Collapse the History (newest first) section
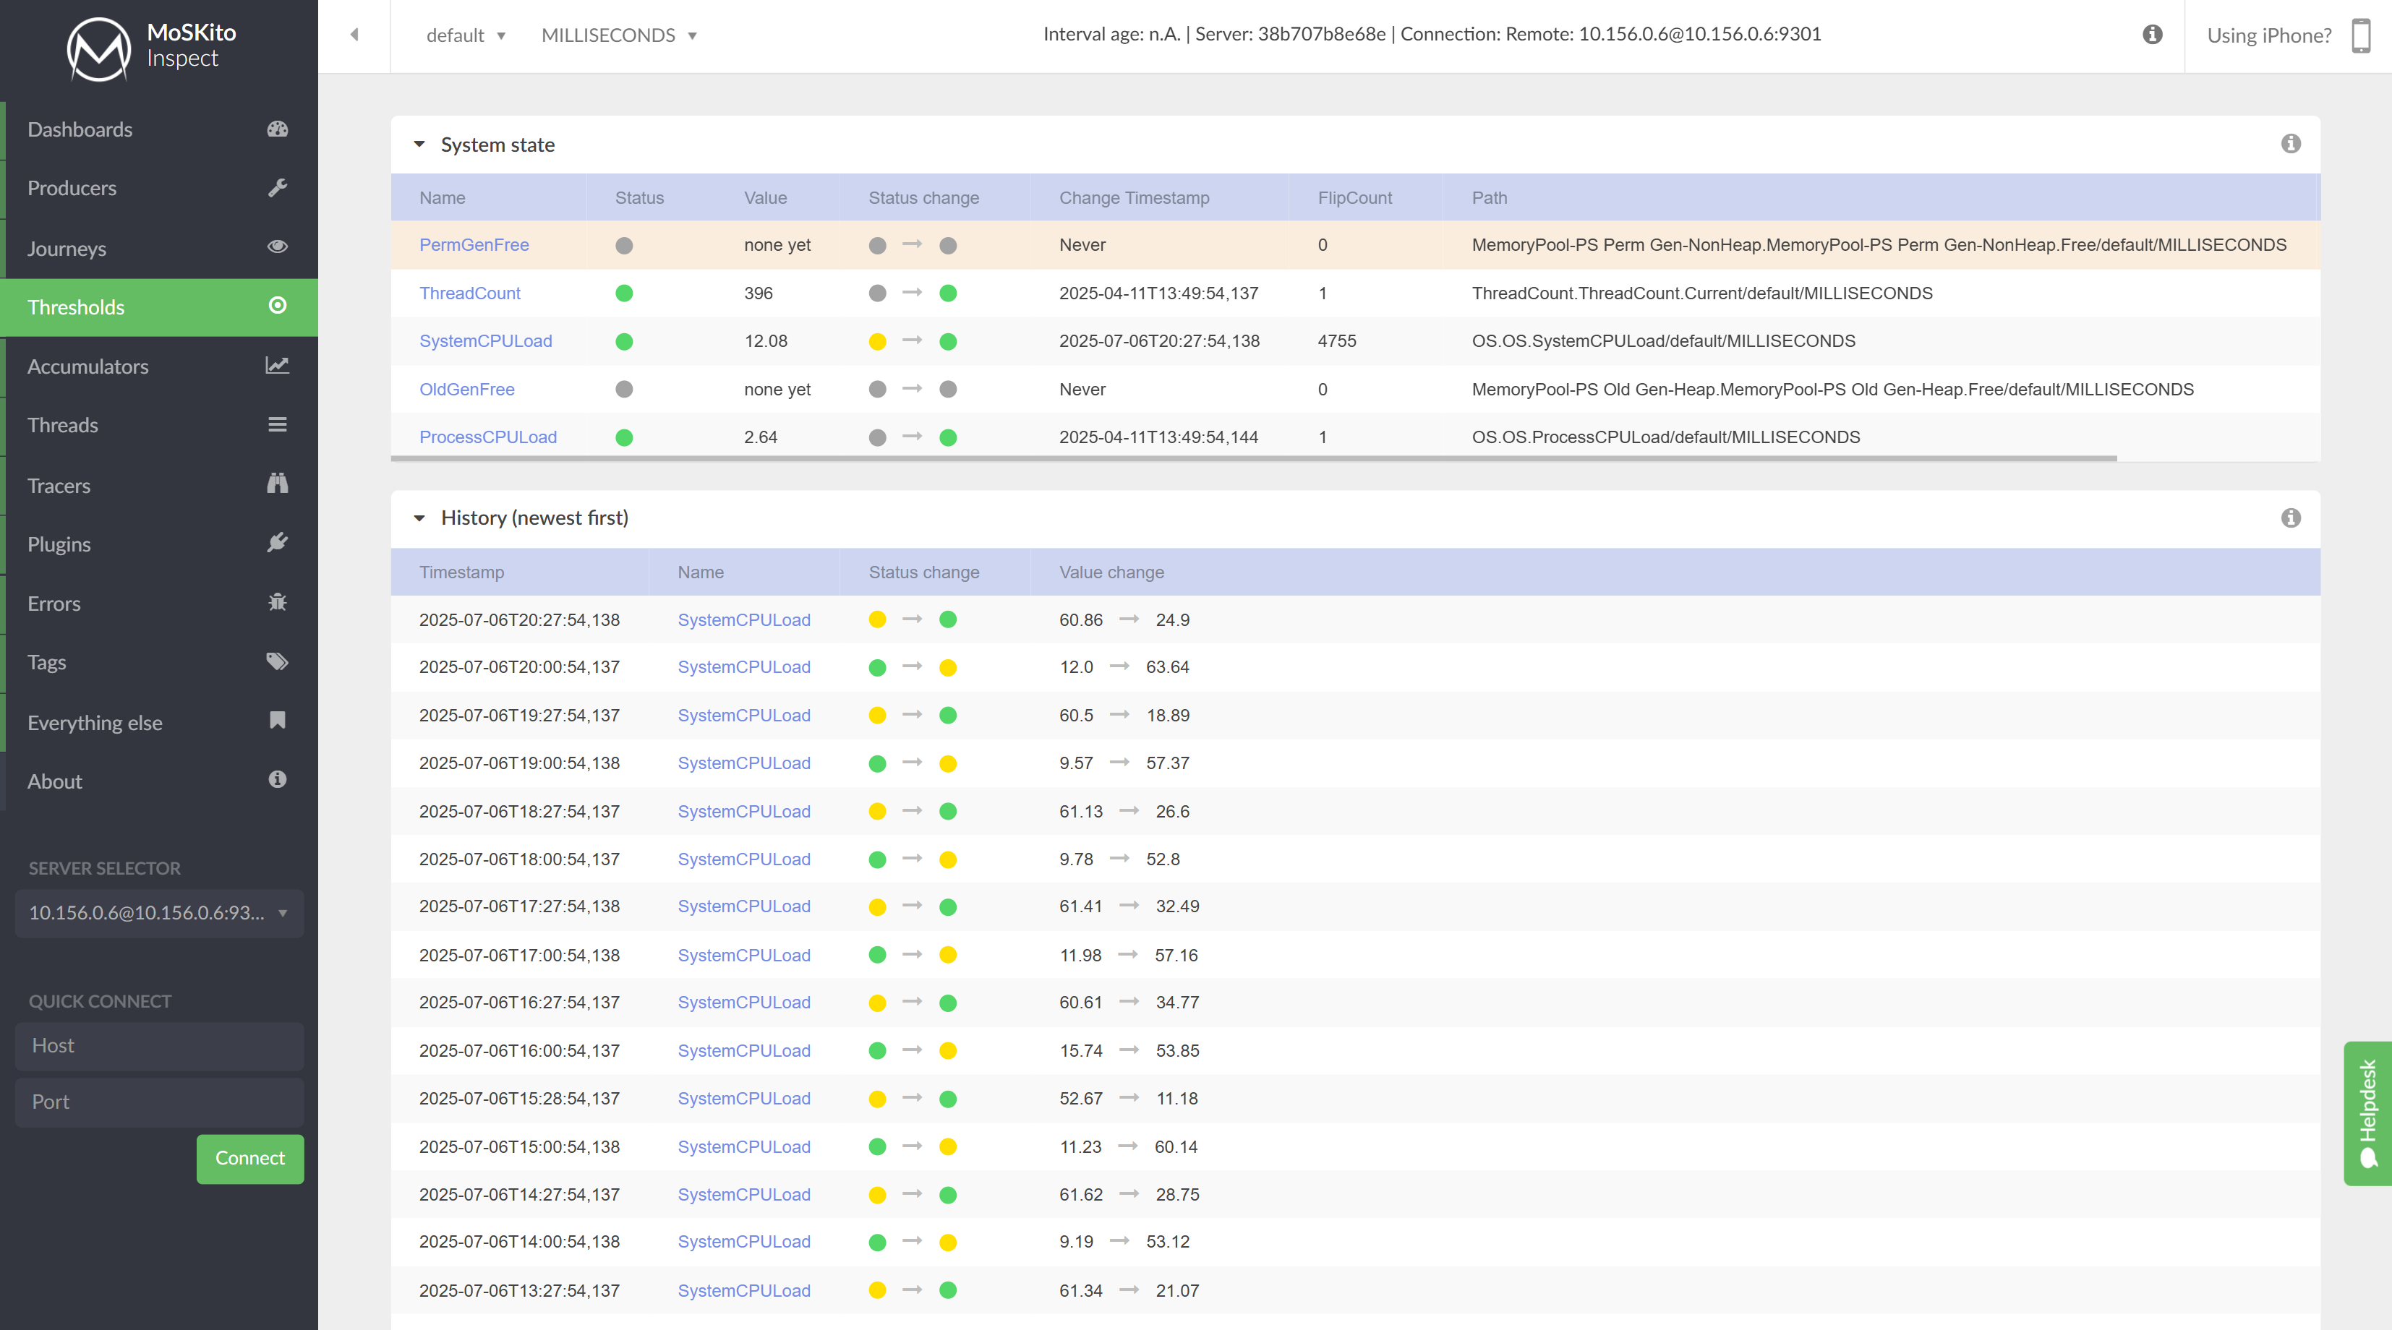Image resolution: width=2392 pixels, height=1330 pixels. pyautogui.click(x=419, y=518)
